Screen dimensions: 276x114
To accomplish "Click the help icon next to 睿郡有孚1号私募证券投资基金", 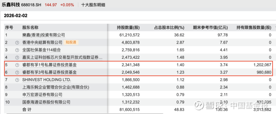I will pos(17,65).
